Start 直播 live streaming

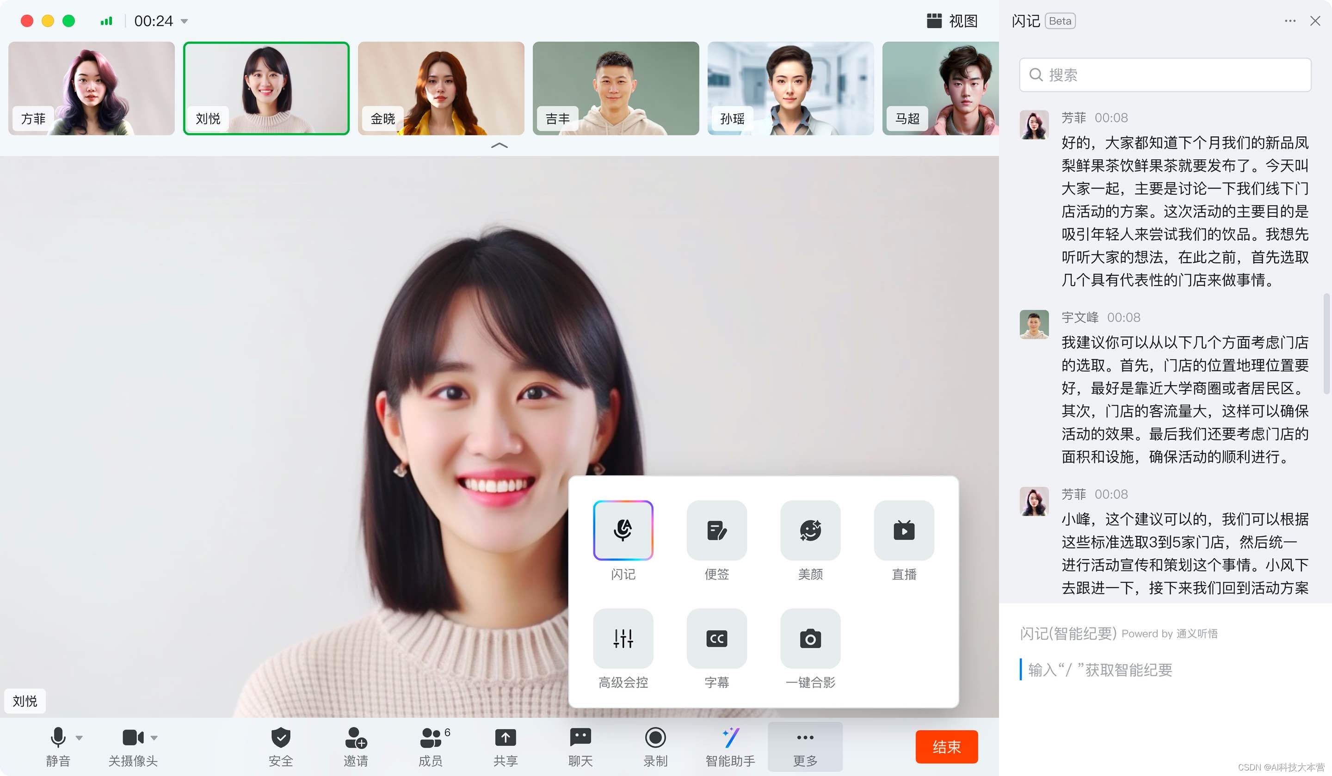point(903,530)
